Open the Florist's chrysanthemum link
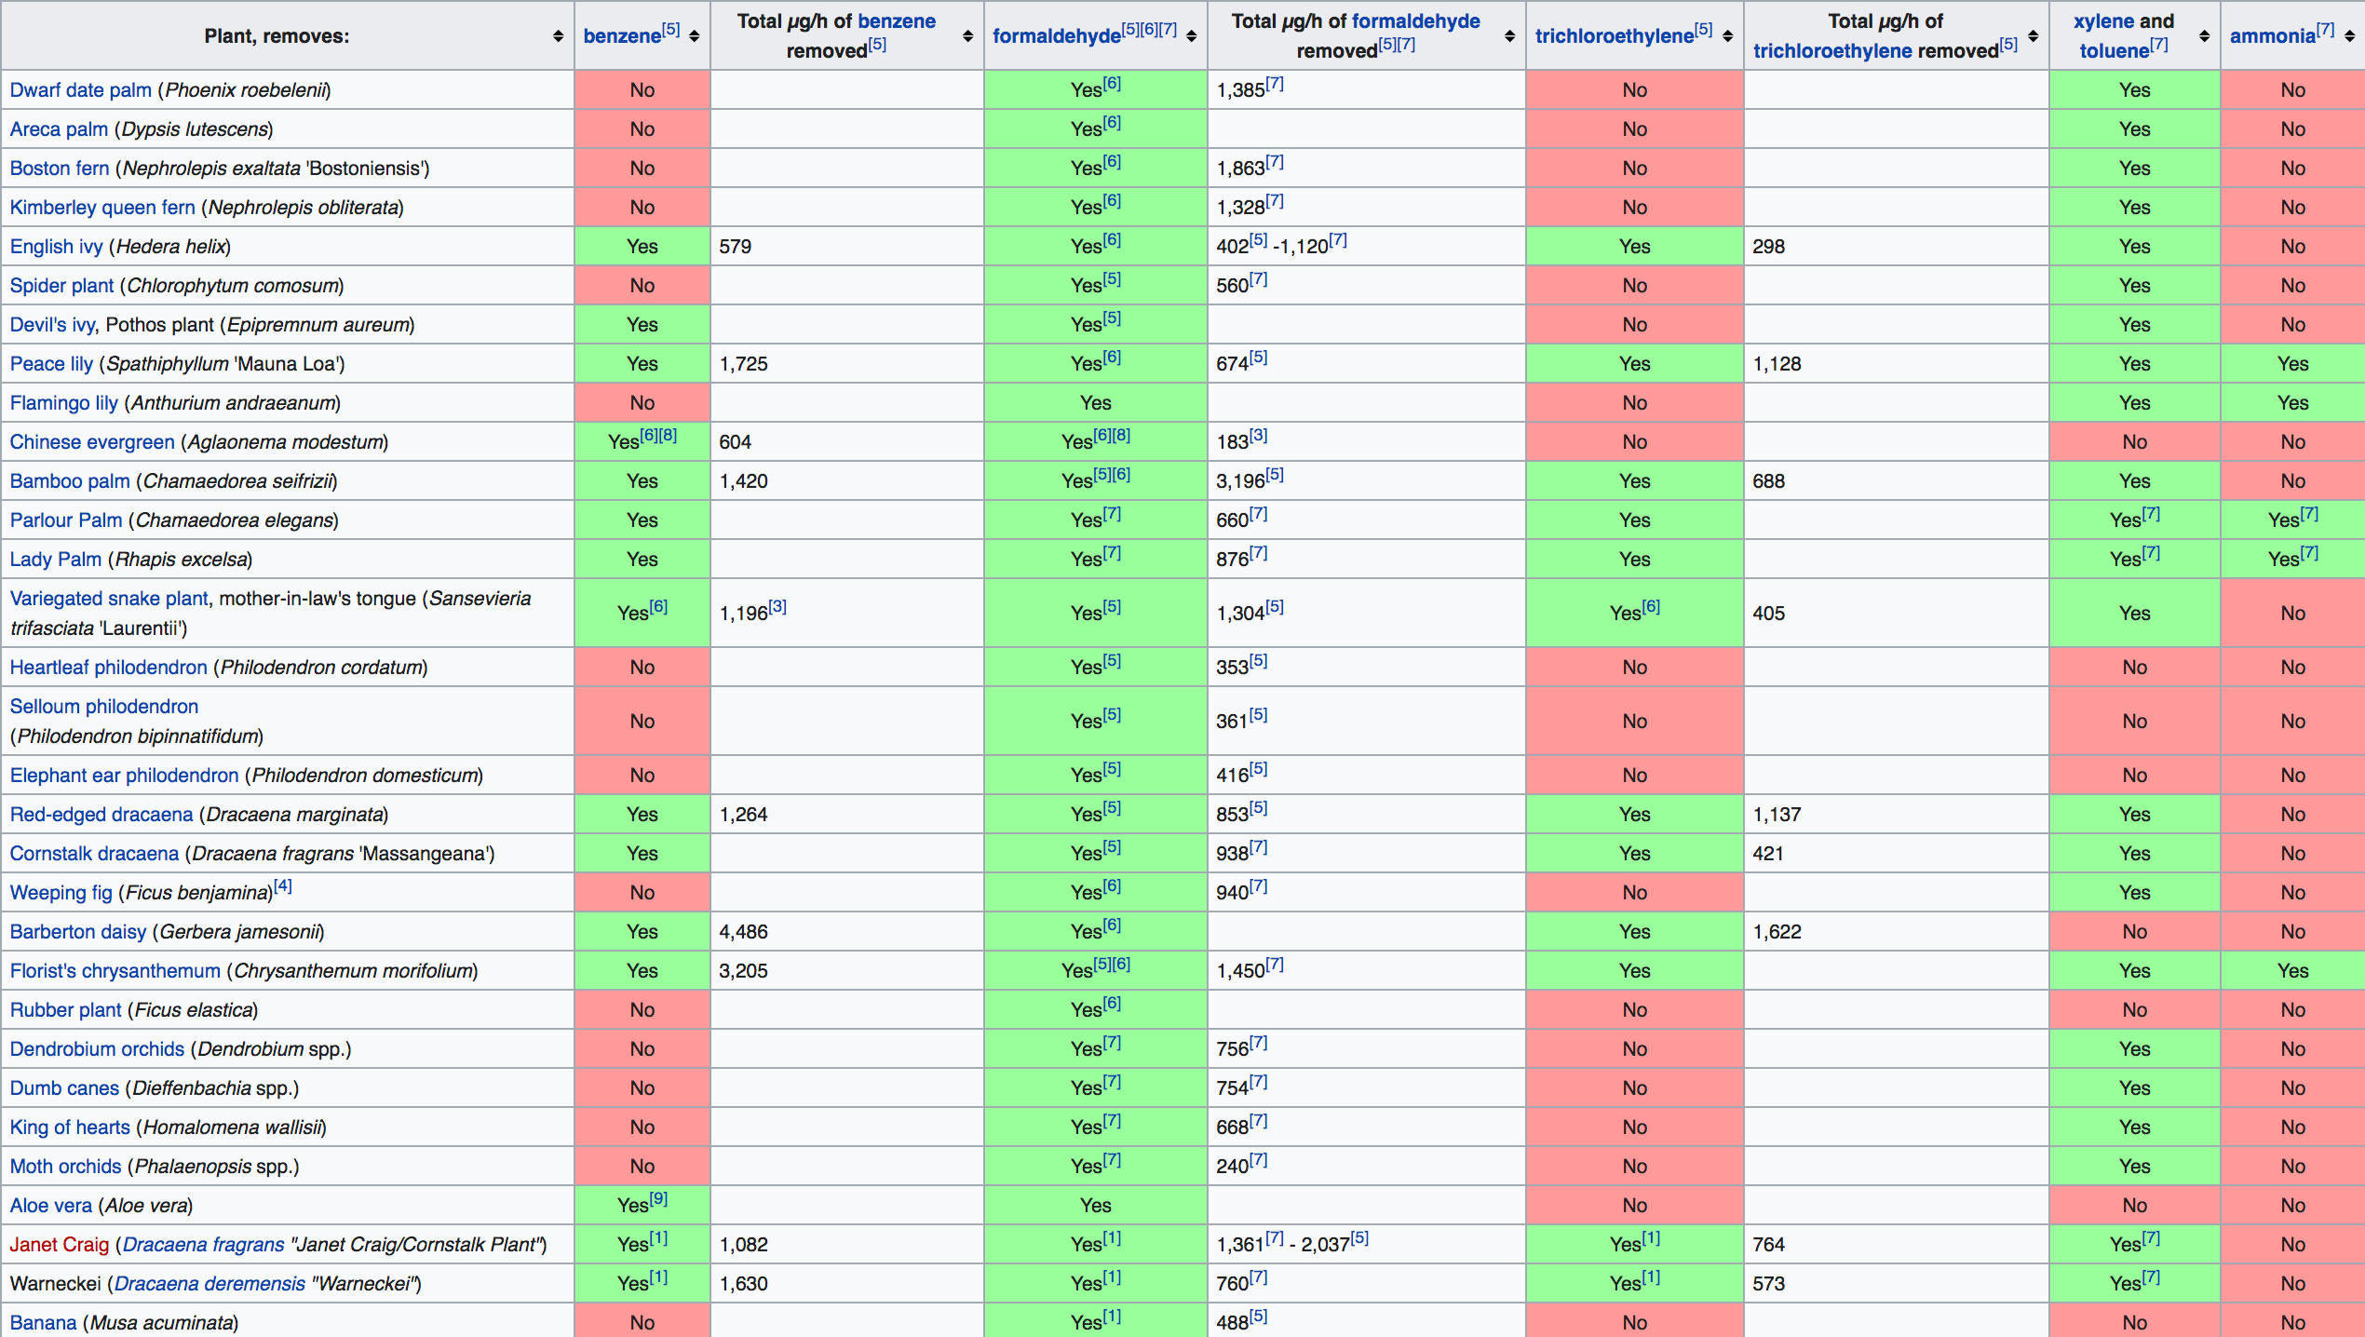Image resolution: width=2365 pixels, height=1337 pixels. coord(115,971)
